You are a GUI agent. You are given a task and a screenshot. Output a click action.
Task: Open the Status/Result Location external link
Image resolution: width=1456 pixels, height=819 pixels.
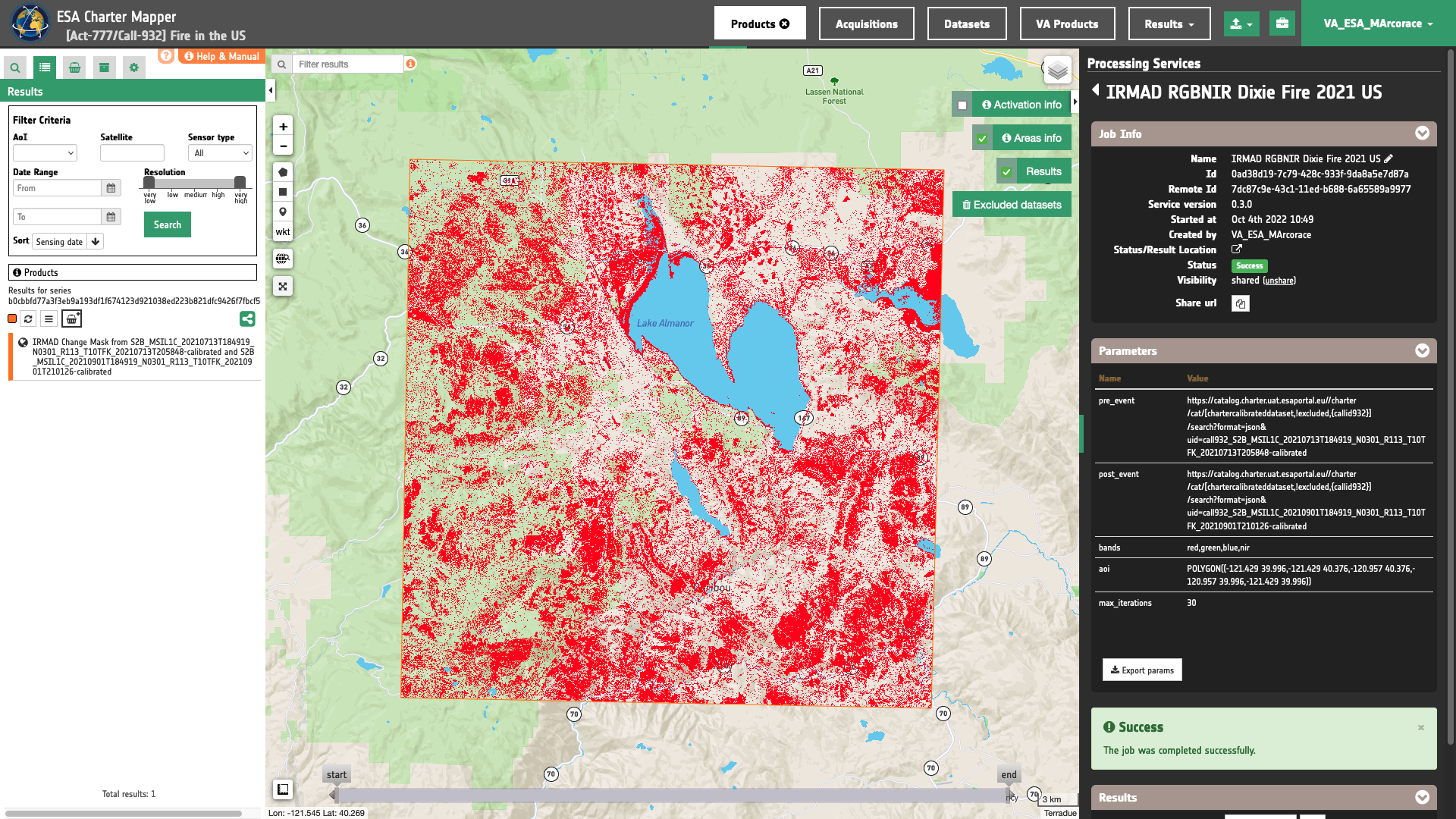(x=1237, y=249)
